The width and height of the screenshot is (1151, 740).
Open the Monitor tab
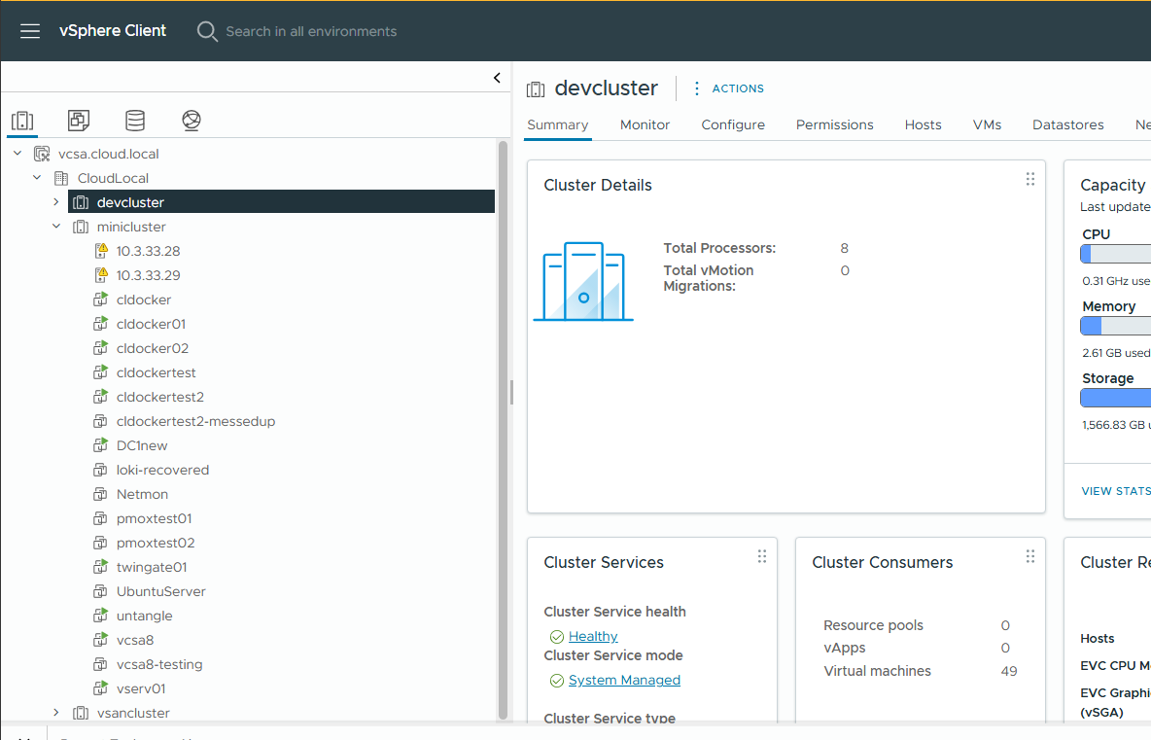pos(645,124)
